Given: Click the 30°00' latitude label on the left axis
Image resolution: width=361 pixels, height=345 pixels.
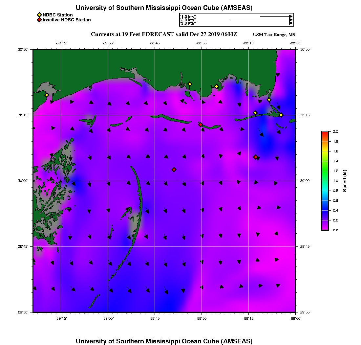Looking at the screenshot, I should coord(24,181).
